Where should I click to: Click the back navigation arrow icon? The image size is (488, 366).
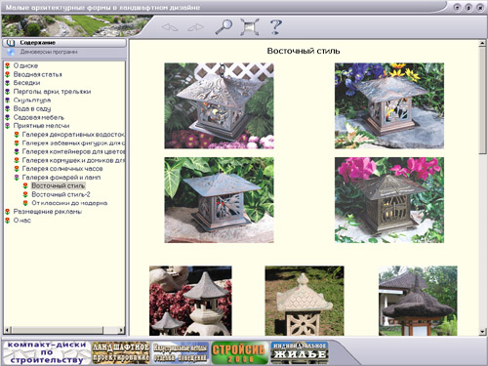(170, 27)
